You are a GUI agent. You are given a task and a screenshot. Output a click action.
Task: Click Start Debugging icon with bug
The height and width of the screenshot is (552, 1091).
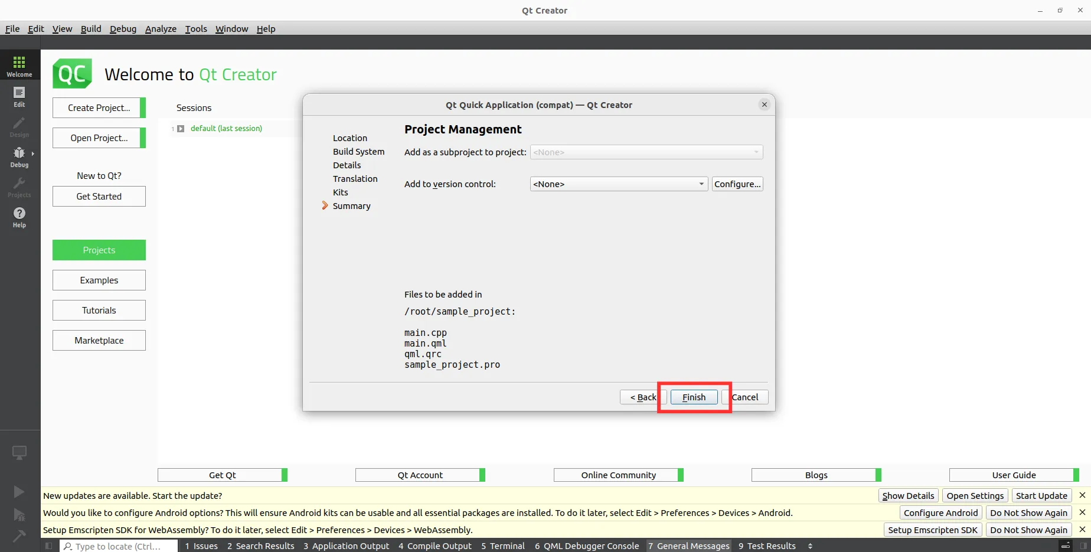click(19, 515)
